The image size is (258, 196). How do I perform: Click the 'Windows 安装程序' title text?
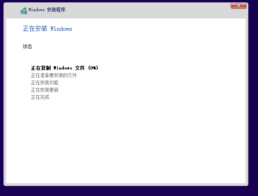pyautogui.click(x=47, y=10)
